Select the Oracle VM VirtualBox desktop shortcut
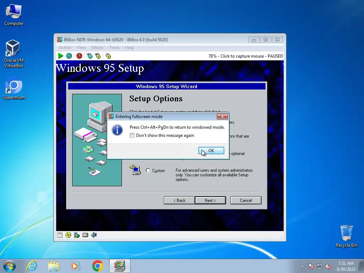364x273 pixels. click(x=14, y=54)
